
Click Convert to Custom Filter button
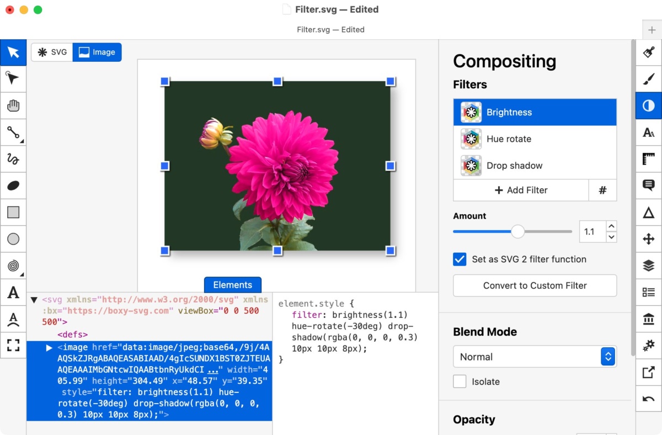pyautogui.click(x=535, y=285)
